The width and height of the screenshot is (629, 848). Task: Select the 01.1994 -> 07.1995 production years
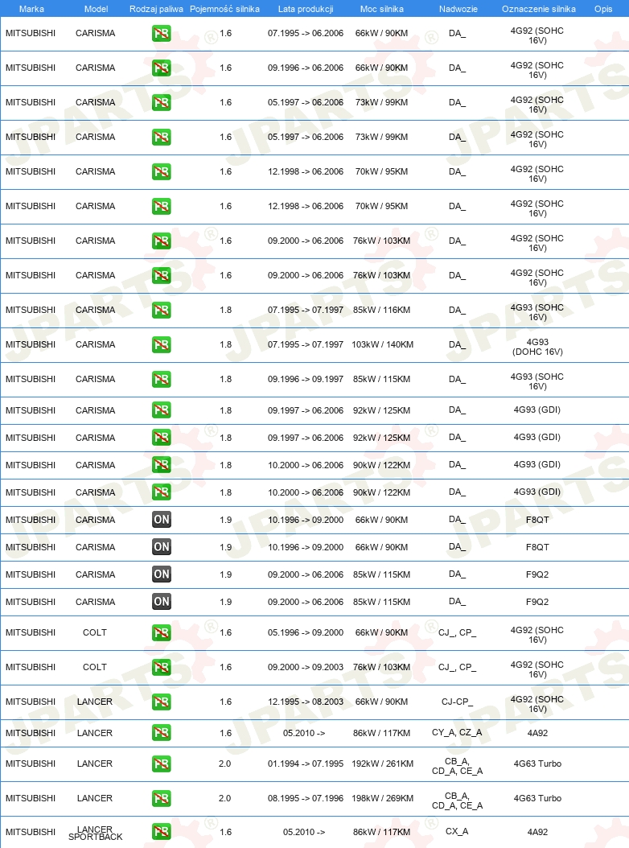click(306, 764)
